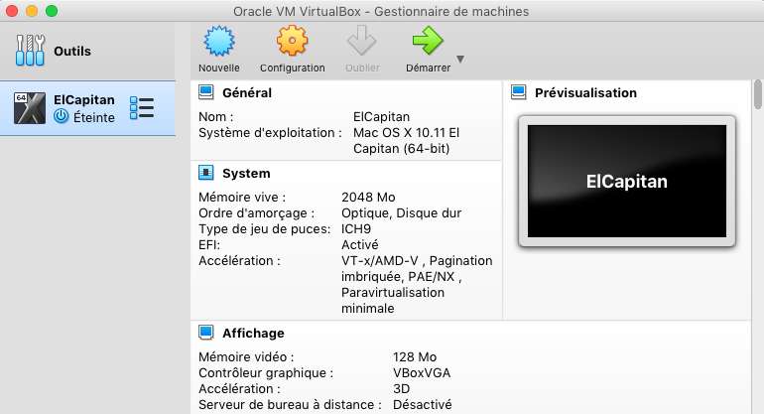Click the greyed-out Oublier arrow icon
The image size is (764, 414).
362,41
